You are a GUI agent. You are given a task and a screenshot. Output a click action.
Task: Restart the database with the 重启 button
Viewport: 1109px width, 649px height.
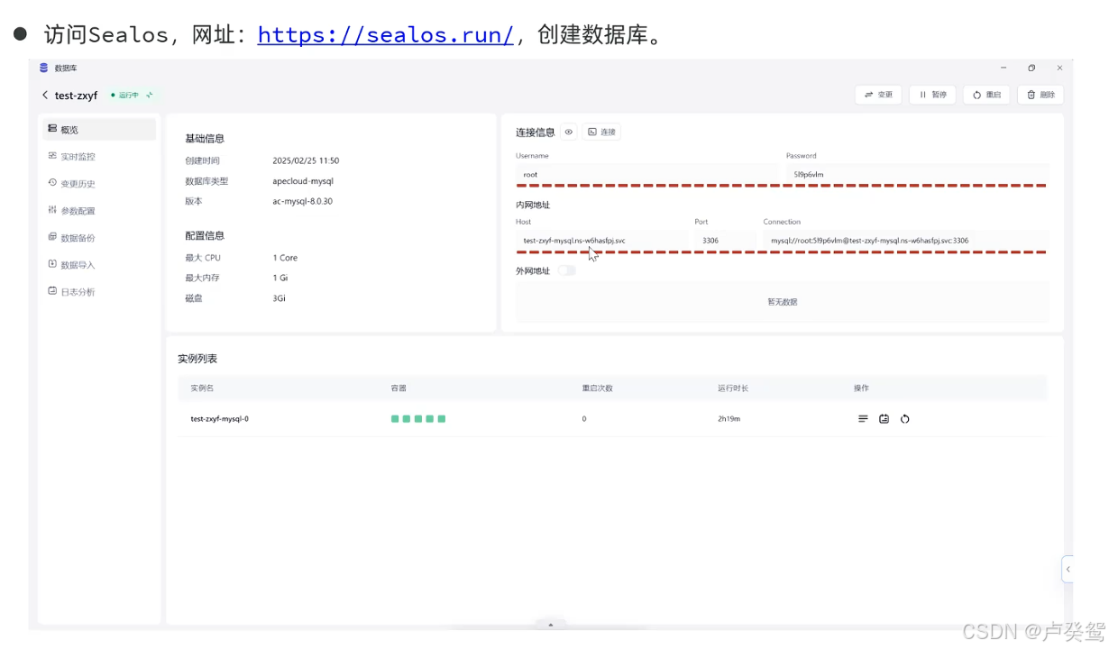click(986, 95)
